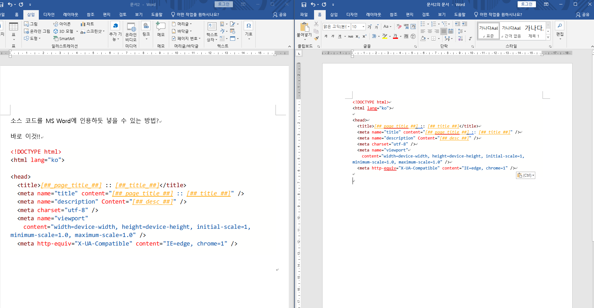Undo last action in left window
The width and height of the screenshot is (594, 308).
tap(10, 4)
